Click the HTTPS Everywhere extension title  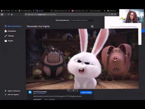pyautogui.click(x=40, y=92)
